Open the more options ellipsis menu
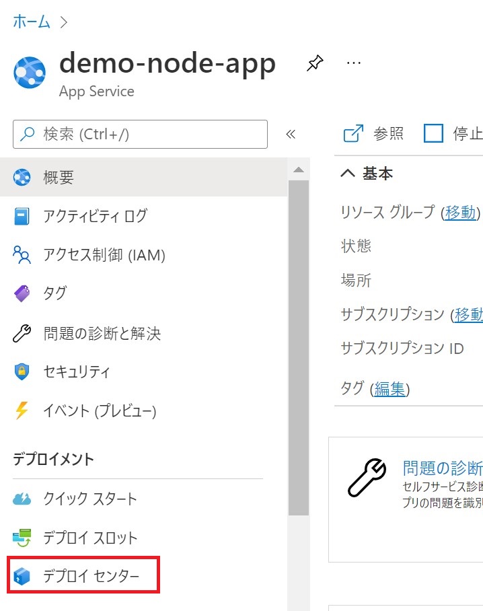This screenshot has width=483, height=611. click(x=354, y=63)
